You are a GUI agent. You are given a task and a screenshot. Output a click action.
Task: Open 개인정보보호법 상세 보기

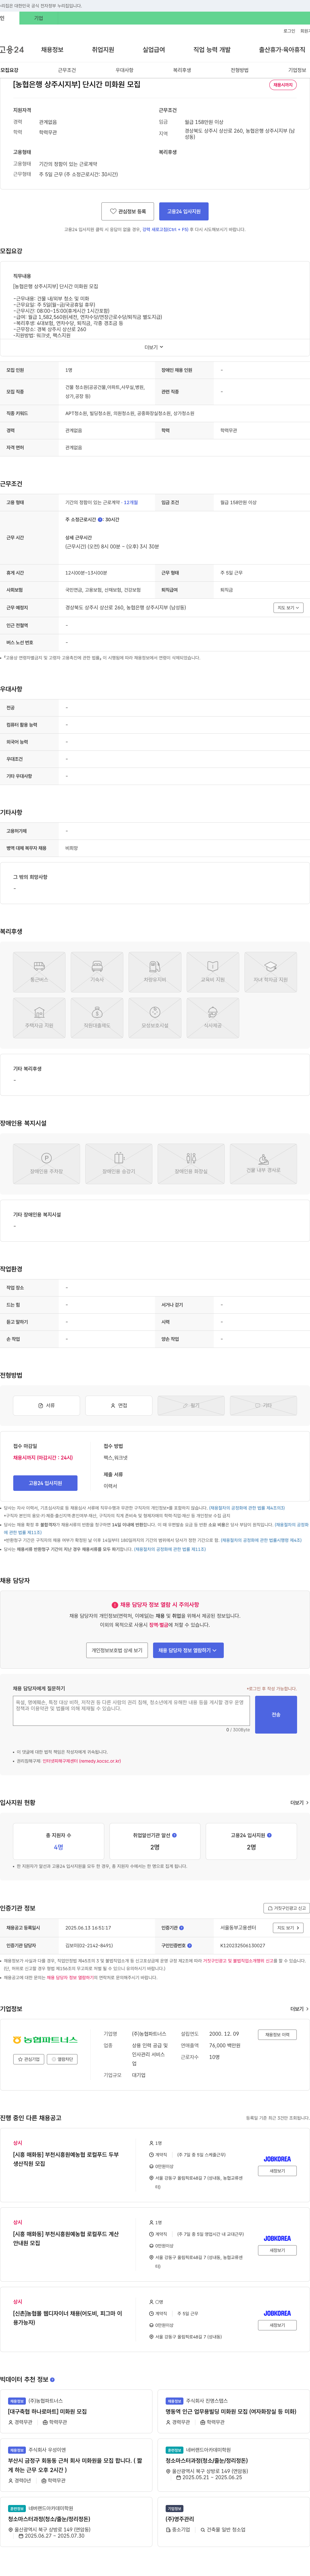click(117, 1650)
